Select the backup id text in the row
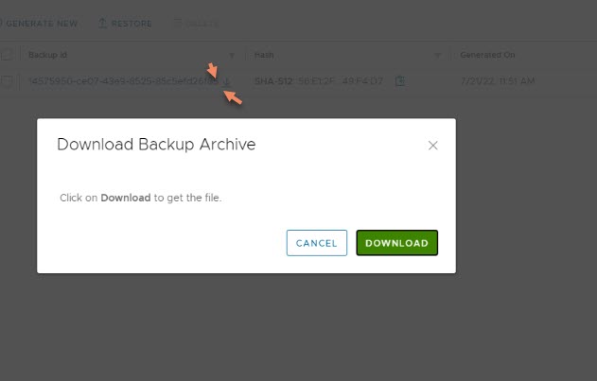Image resolution: width=597 pixels, height=381 pixels. (x=123, y=81)
